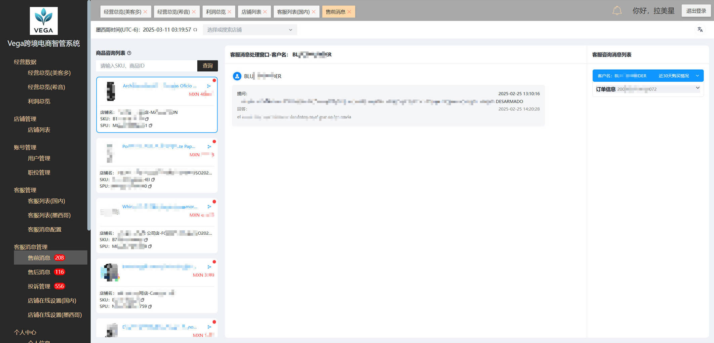Screen dimensions: 714x343
Task: Click the translate language icon
Action: click(x=700, y=30)
